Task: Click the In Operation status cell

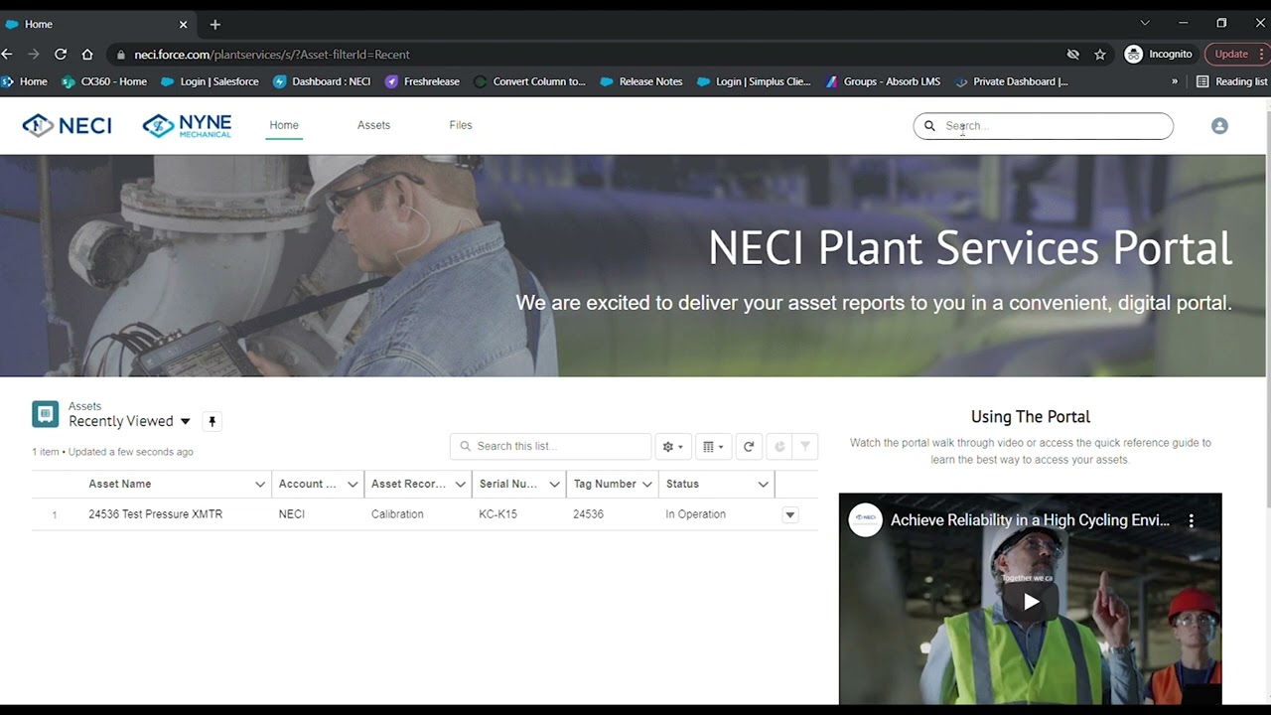Action: coord(695,514)
